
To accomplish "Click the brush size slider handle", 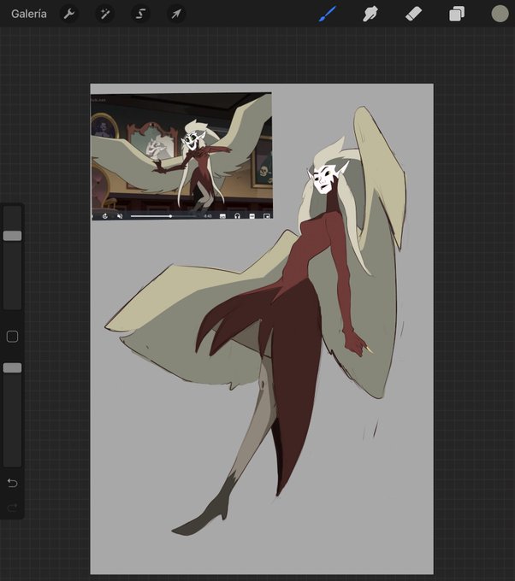I will click(x=12, y=236).
